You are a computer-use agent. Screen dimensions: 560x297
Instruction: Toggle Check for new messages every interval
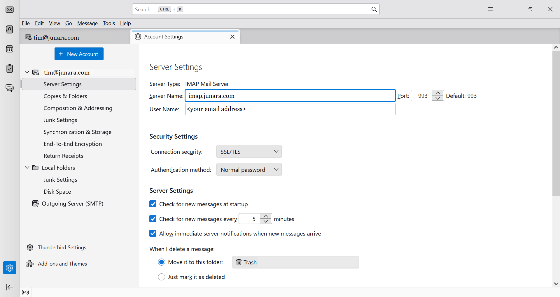pyautogui.click(x=153, y=219)
